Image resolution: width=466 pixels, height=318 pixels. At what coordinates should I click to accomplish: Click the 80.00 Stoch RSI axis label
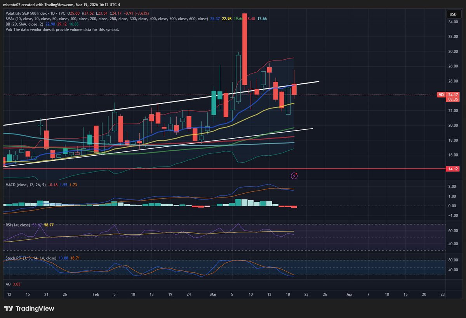[x=453, y=260]
